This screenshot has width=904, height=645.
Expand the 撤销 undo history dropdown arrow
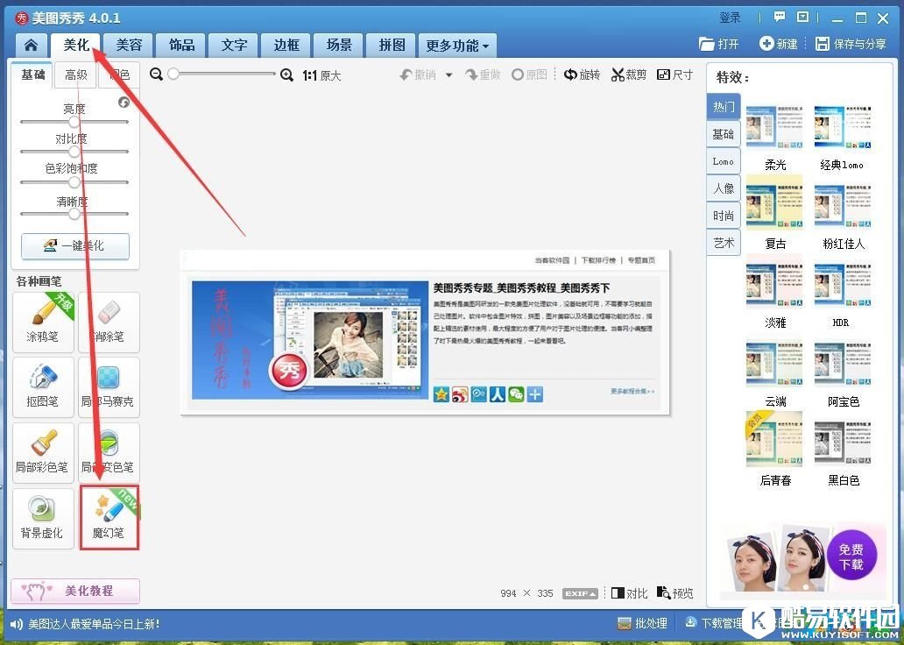pyautogui.click(x=449, y=75)
